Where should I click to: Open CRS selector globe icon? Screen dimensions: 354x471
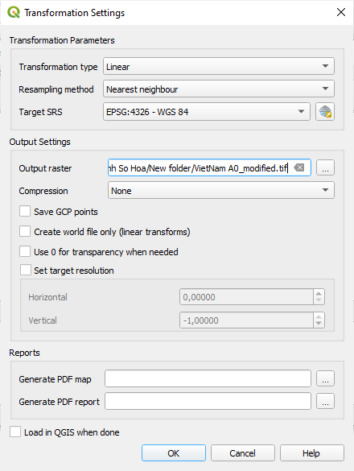(x=325, y=112)
